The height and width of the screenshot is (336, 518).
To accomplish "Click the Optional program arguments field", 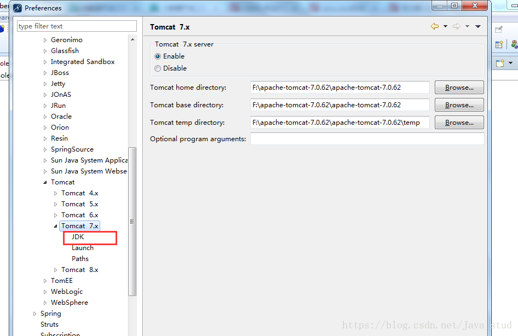I will (367, 138).
